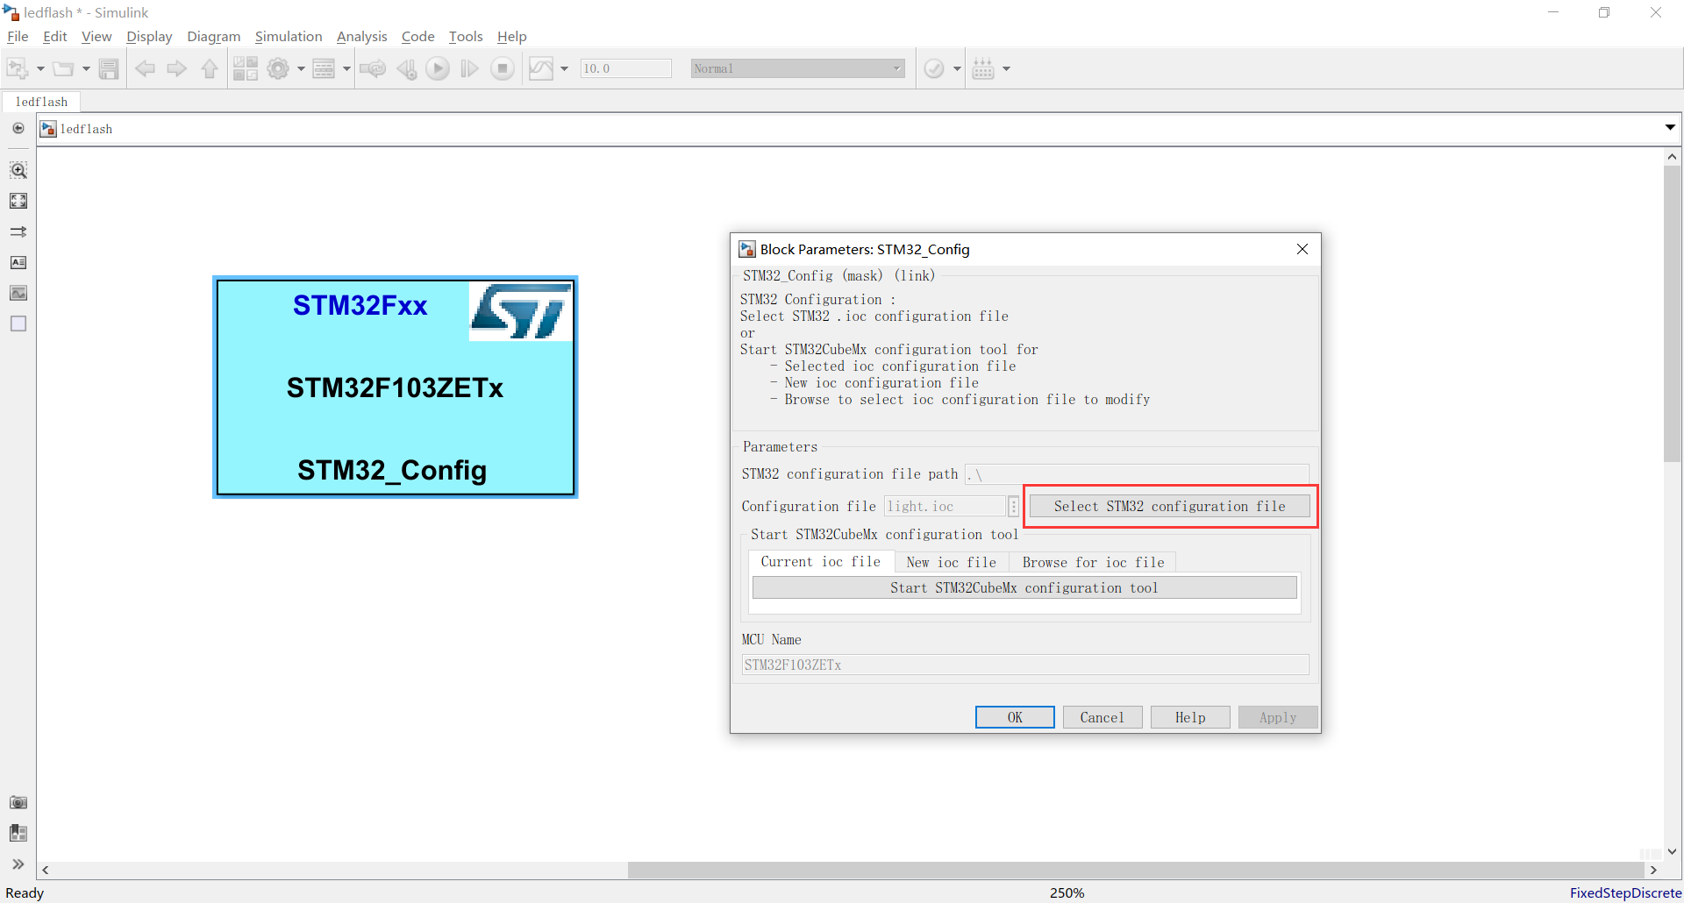Image resolution: width=1684 pixels, height=903 pixels.
Task: Select the Run simulation icon
Action: pyautogui.click(x=437, y=68)
